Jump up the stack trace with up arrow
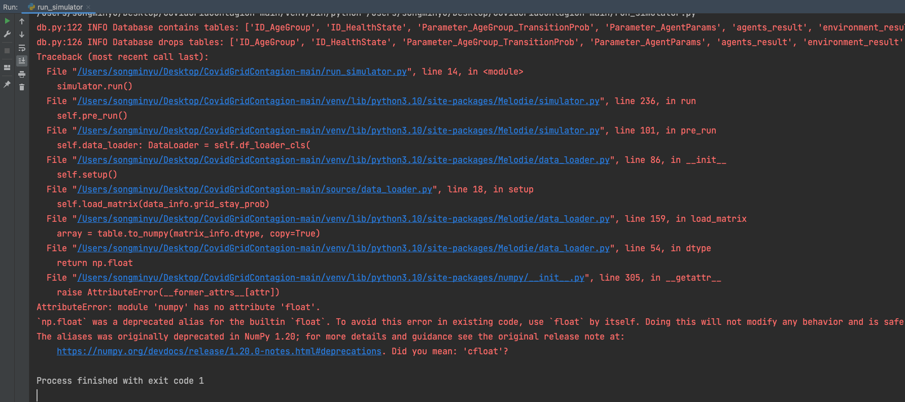Viewport: 905px width, 402px height. 22,21
